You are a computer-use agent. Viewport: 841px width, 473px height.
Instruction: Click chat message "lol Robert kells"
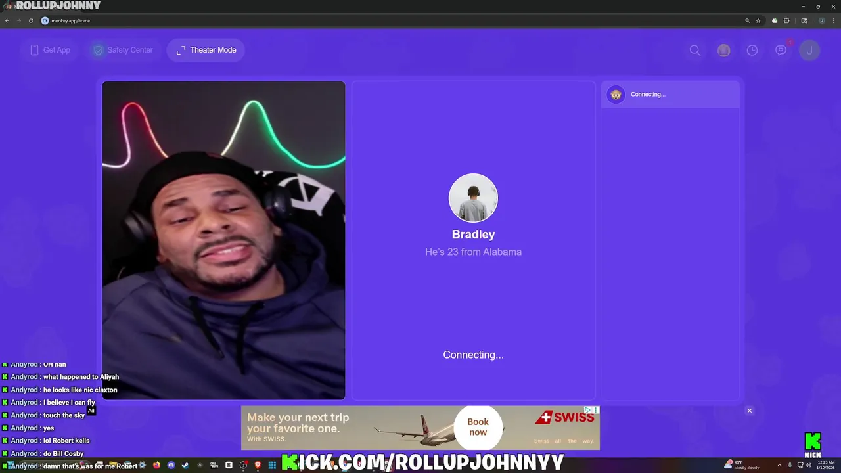pyautogui.click(x=66, y=441)
